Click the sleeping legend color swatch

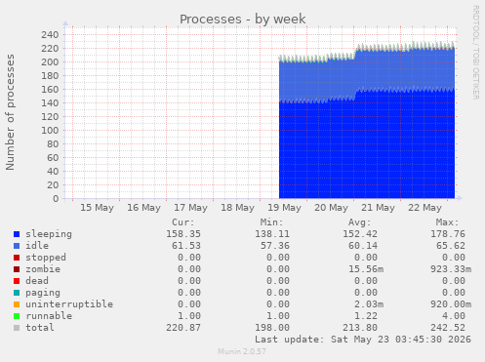17,234
